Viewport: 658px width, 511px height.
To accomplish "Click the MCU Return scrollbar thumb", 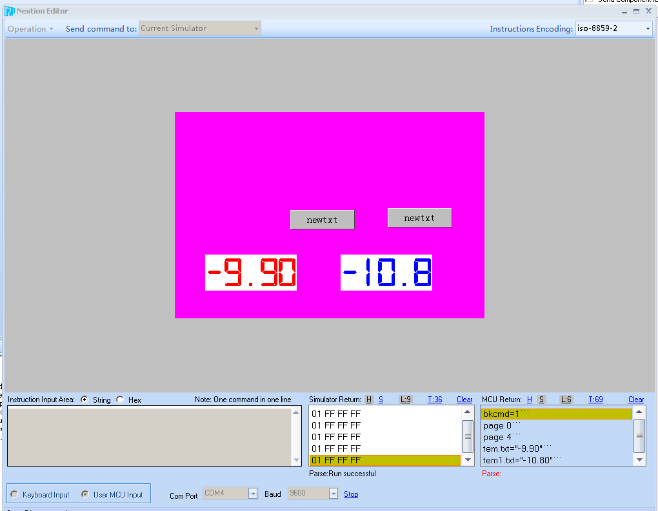I will tap(639, 436).
